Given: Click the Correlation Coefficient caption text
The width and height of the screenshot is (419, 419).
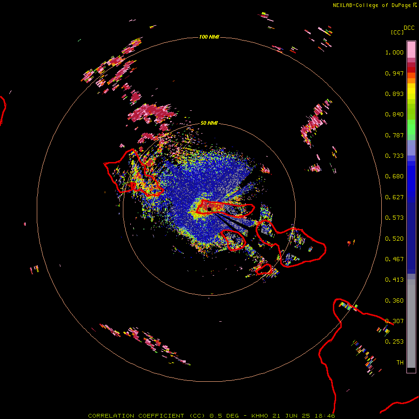Looking at the screenshot, I should (x=211, y=416).
